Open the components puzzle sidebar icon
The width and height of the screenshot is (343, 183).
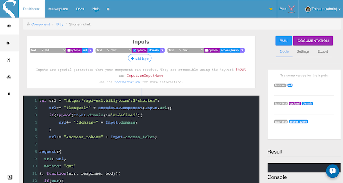pyautogui.click(x=8, y=43)
